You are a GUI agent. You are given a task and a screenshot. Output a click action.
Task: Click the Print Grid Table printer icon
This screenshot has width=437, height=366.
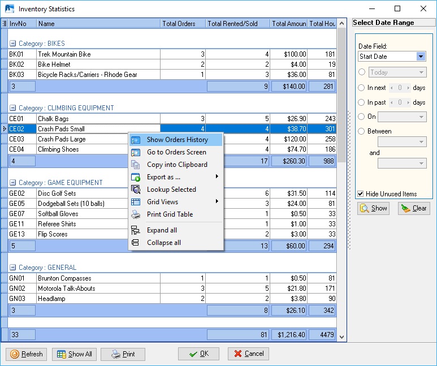point(136,214)
